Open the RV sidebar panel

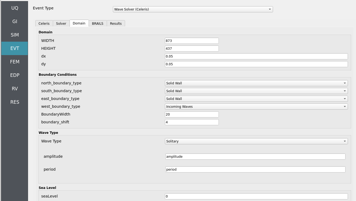15,89
